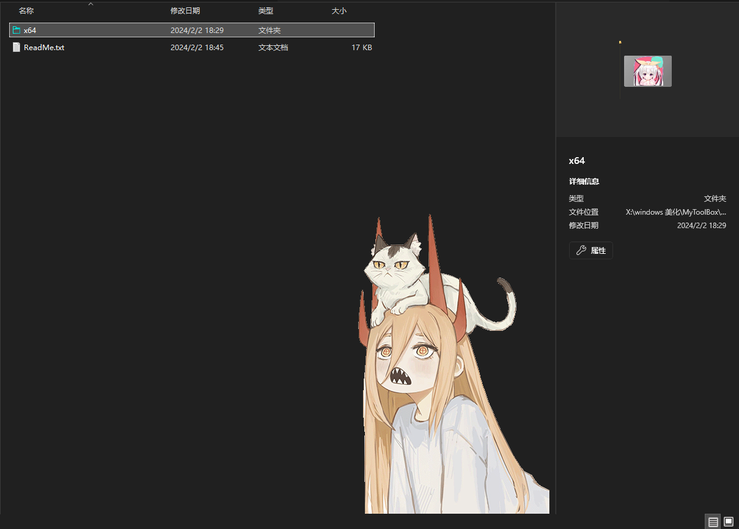Screen dimensions: 739x529
Task: Click the x64 title in details pane
Action: click(576, 161)
